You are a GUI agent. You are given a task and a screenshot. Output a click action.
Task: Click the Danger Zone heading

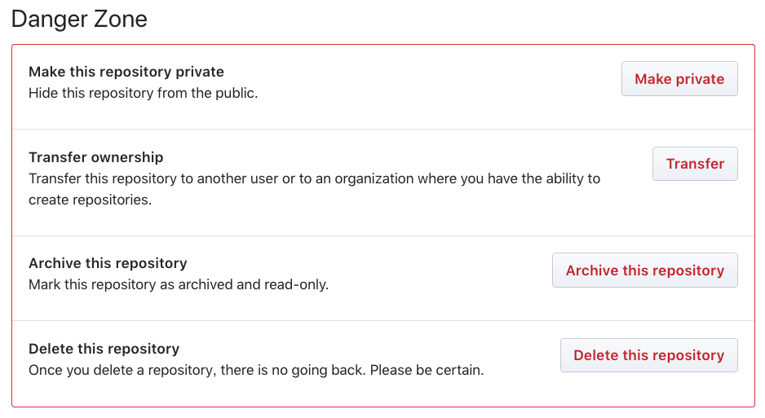coord(79,19)
